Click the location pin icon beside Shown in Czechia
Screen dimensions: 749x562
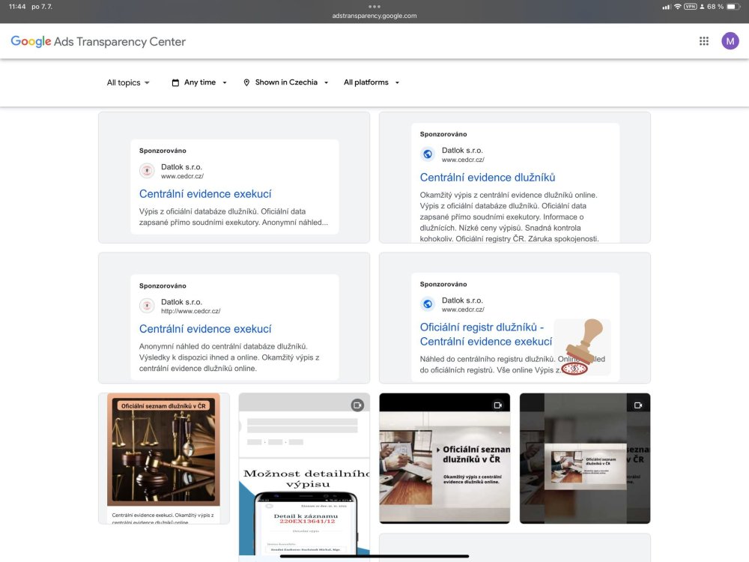tap(246, 82)
